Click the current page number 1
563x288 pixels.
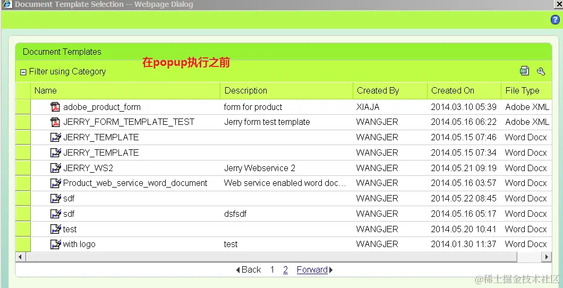272,270
